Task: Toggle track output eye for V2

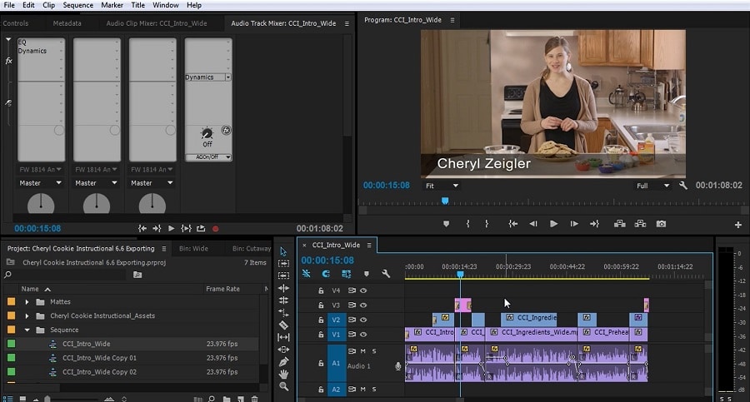Action: (363, 320)
